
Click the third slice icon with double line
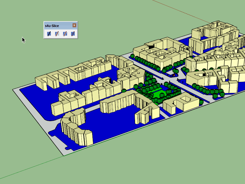[65, 34]
